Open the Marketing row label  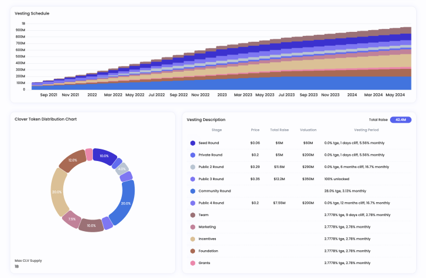207,227
